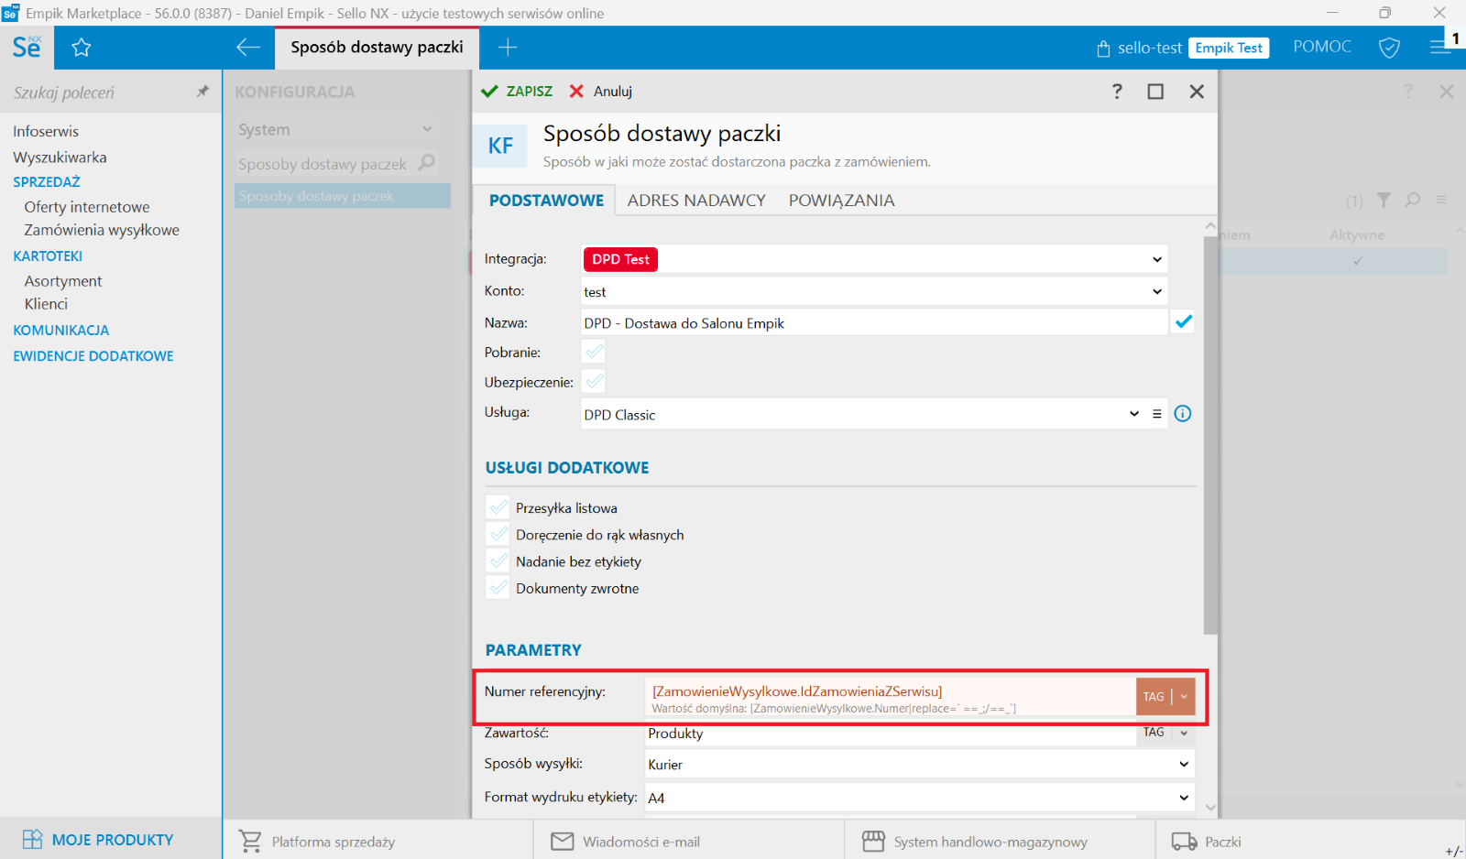Screen dimensions: 1466x859
Task: Click the ZAPISZ button
Action: click(x=518, y=92)
